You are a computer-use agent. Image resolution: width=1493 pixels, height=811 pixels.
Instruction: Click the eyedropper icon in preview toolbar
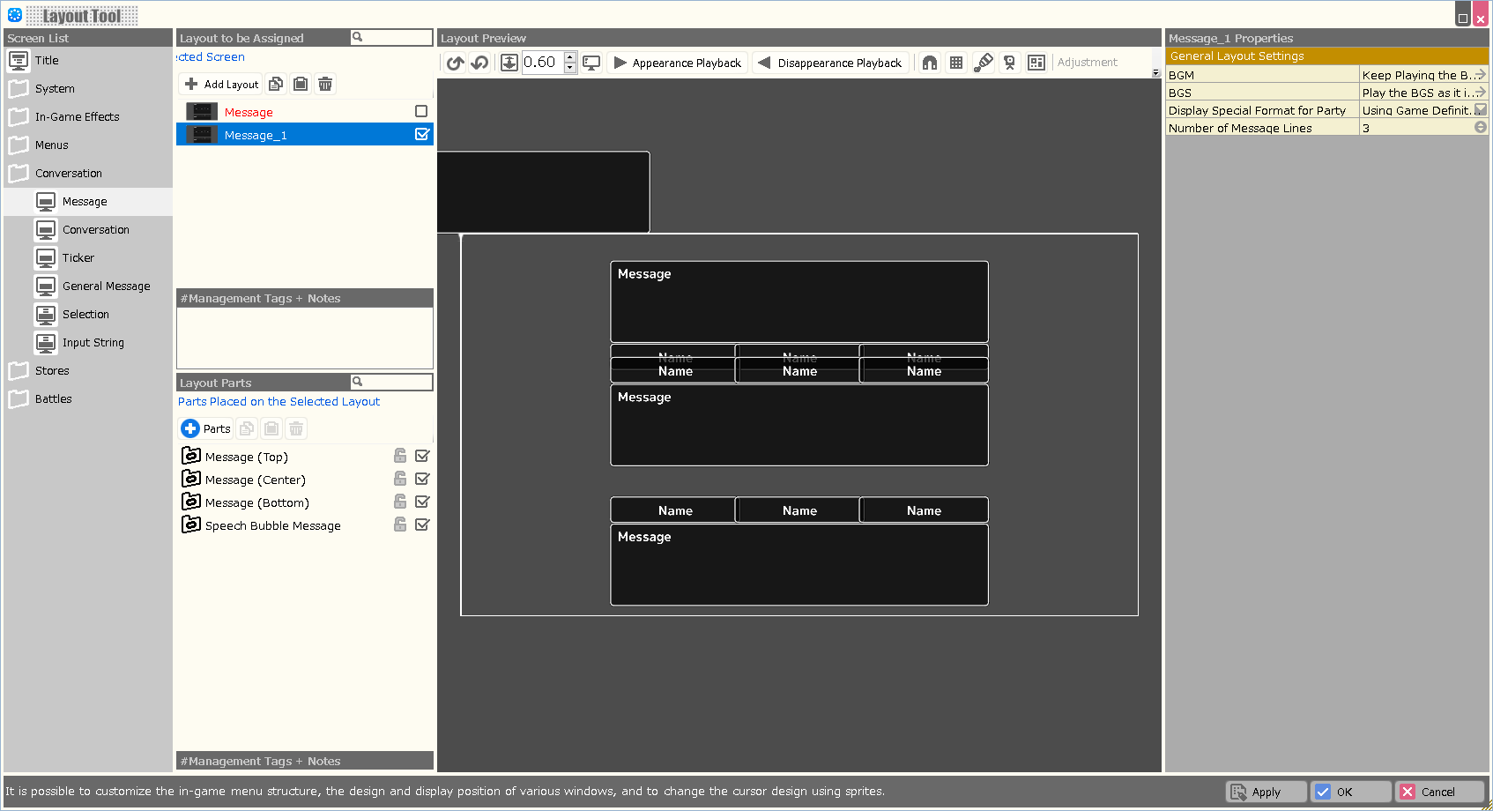(984, 63)
